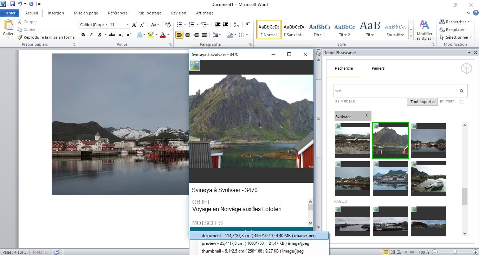
Task: Toggle strikethrough abc formatting
Action: [x=112, y=35]
